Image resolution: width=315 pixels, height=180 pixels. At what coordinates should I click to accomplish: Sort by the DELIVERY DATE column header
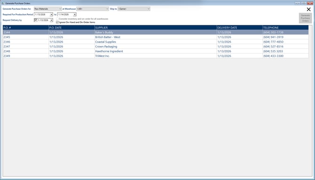coord(239,28)
